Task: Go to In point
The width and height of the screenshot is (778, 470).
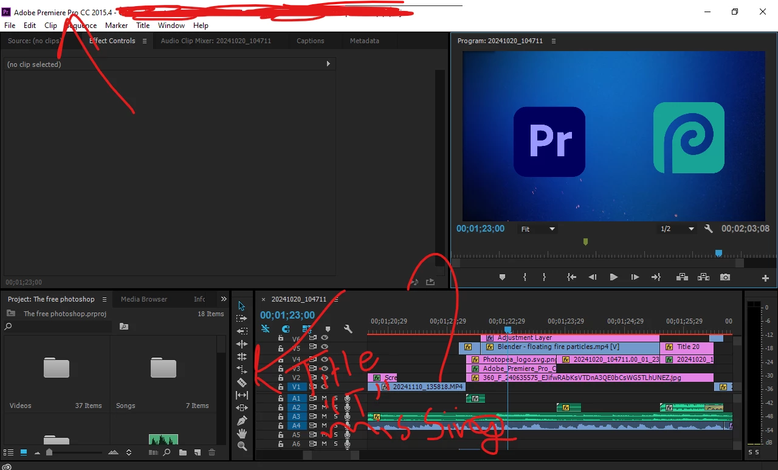Action: 571,277
